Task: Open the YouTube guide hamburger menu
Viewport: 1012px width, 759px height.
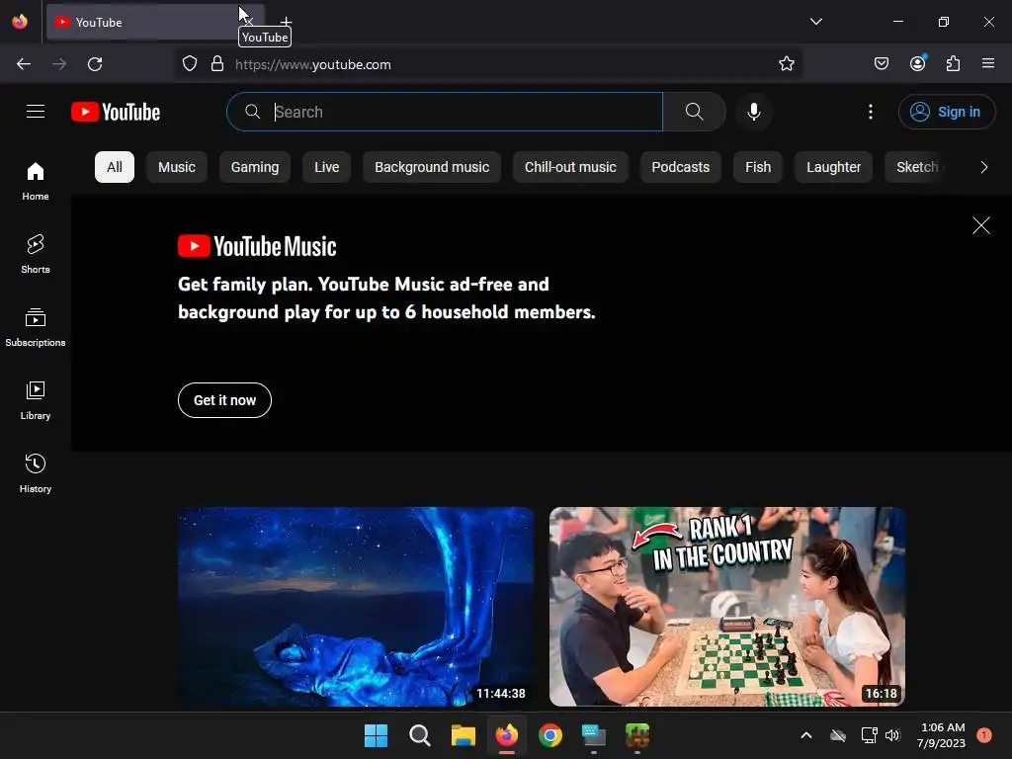Action: 36,112
